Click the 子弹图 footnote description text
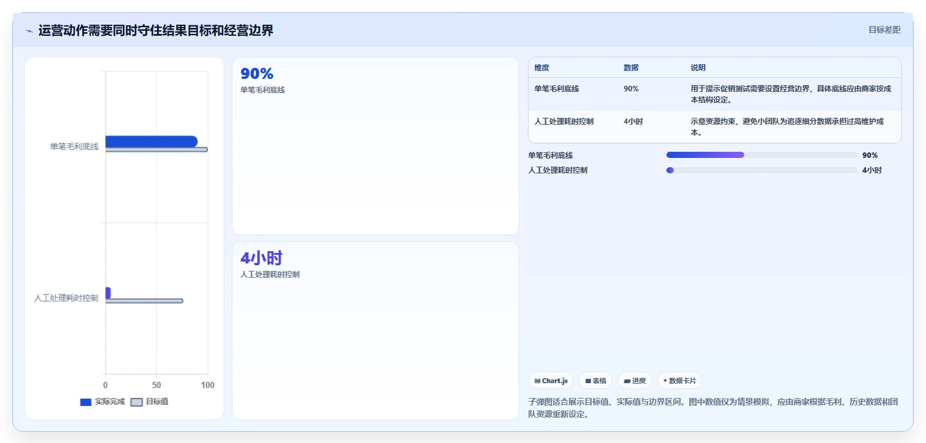The height and width of the screenshot is (443, 926). click(713, 408)
